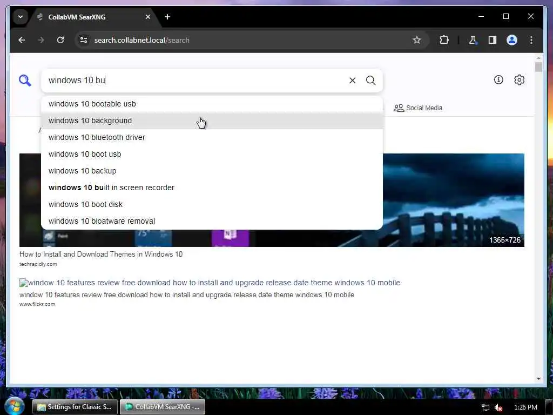
Task: Open muted volume tray icon
Action: (x=498, y=407)
